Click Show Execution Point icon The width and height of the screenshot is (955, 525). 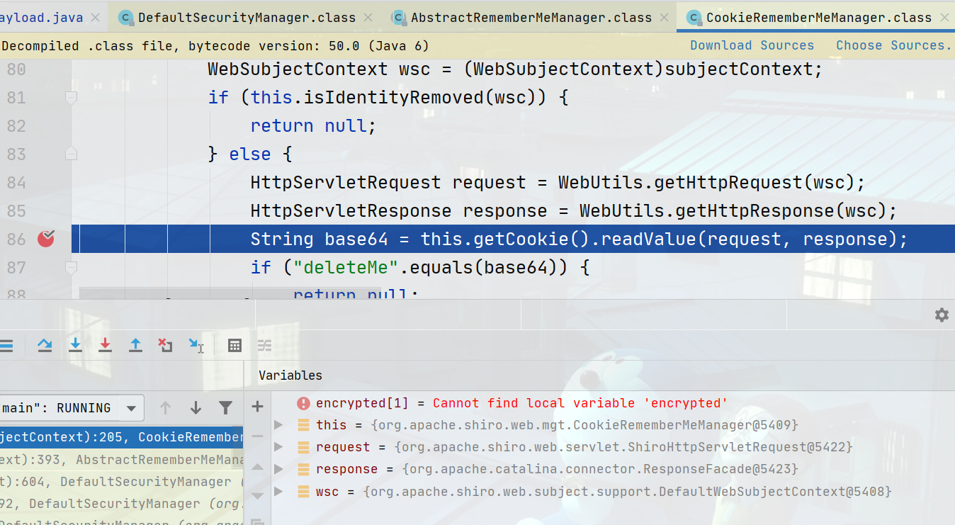(x=6, y=345)
